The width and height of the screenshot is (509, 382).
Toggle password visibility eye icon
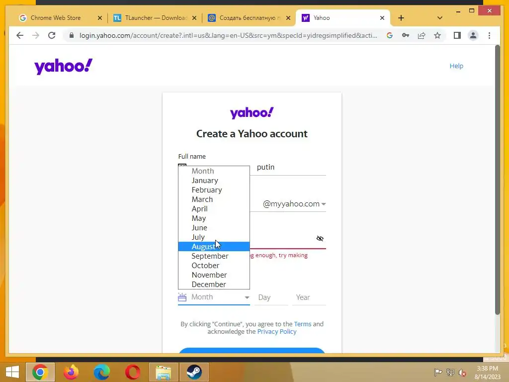320,238
